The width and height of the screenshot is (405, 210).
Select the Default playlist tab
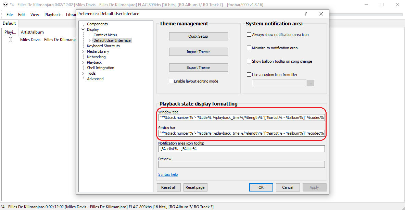pos(9,23)
